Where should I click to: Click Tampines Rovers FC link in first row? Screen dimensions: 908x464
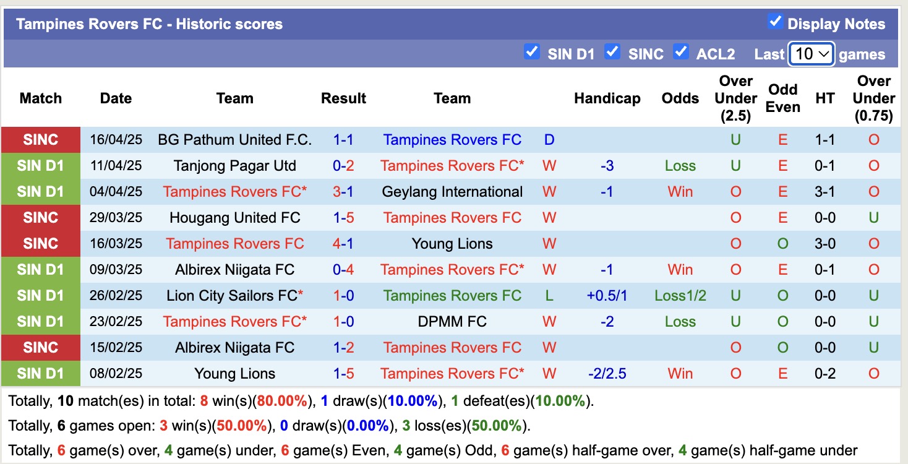tap(452, 140)
